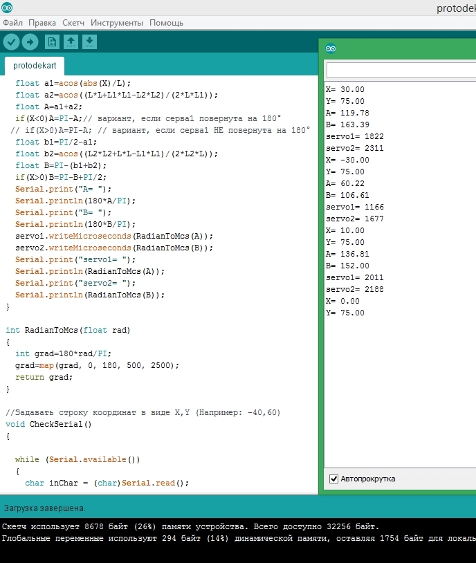Create a new sketch with the New icon
Screen dimensions: 476x563
52,42
